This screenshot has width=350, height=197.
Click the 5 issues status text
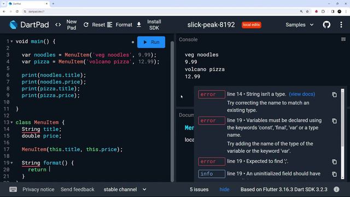[199, 189]
